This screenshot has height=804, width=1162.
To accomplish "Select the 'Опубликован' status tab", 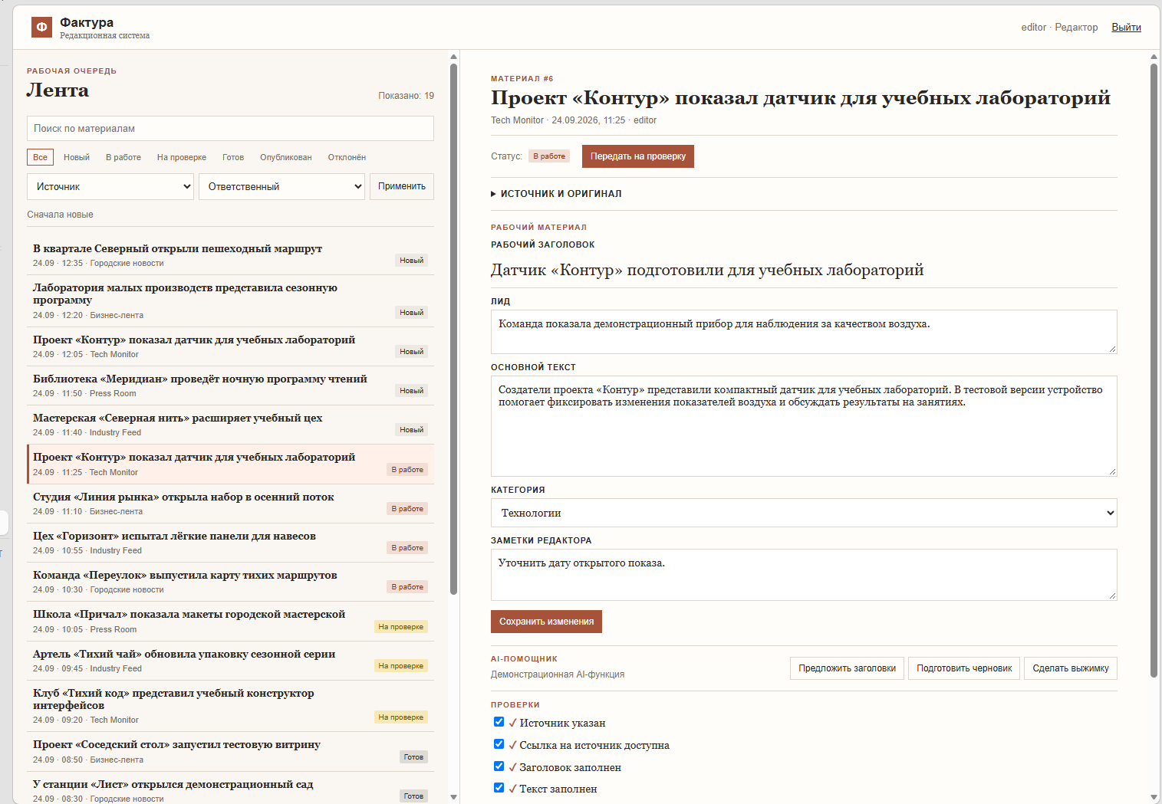I will (285, 157).
